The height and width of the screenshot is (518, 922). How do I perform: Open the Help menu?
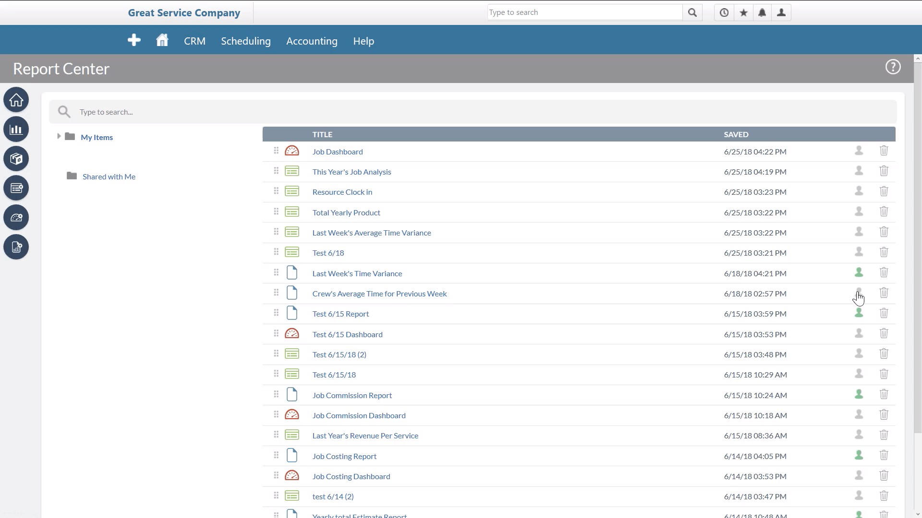[364, 41]
